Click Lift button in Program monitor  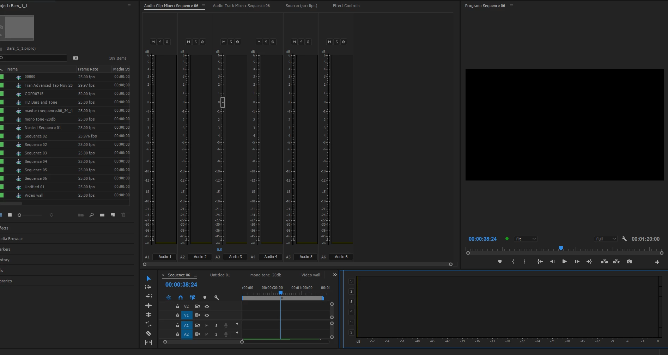[604, 262]
